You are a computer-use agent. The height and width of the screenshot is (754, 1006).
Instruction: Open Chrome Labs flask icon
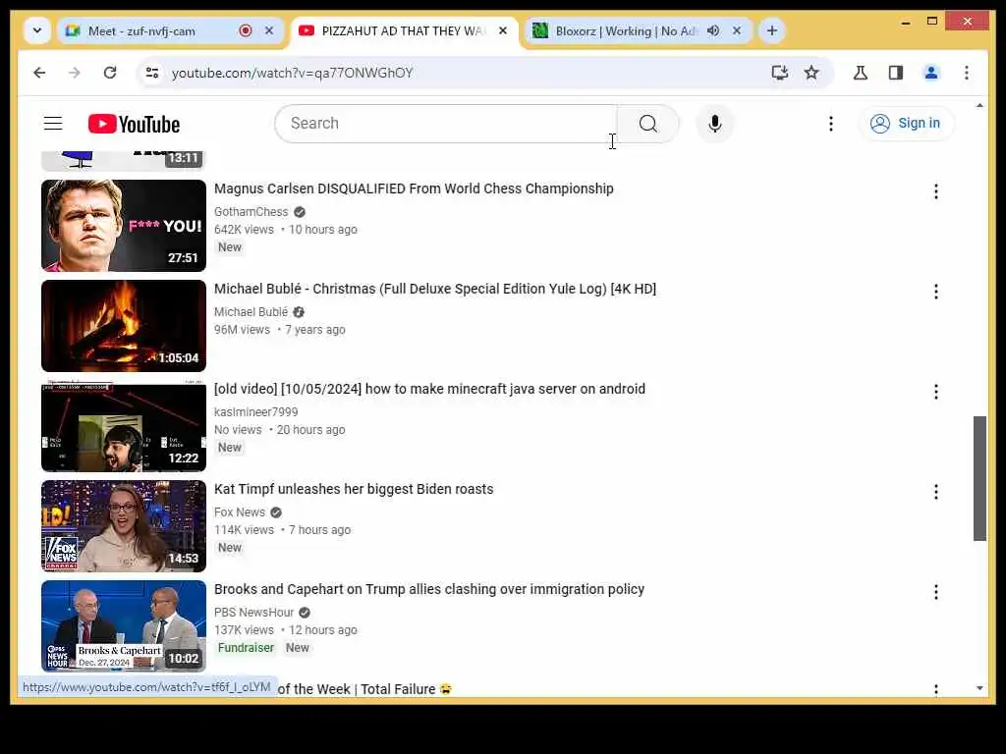861,73
